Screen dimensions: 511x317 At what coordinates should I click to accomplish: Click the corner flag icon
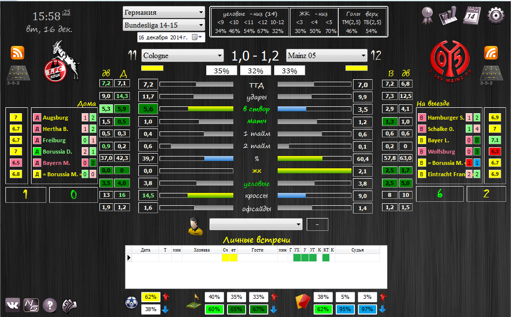coord(194,301)
